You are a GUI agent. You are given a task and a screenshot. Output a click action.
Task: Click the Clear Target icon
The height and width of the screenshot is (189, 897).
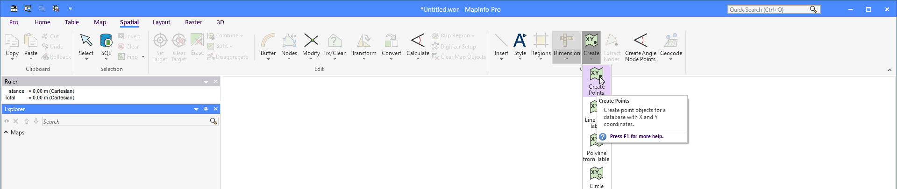click(x=179, y=41)
